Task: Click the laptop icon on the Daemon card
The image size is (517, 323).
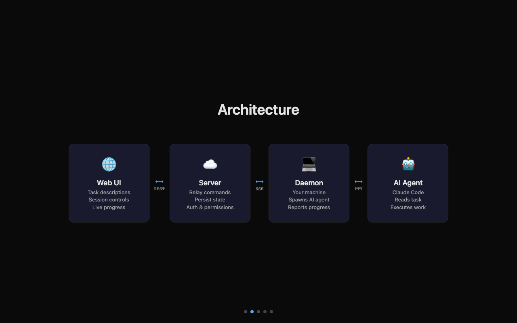Action: (309, 164)
